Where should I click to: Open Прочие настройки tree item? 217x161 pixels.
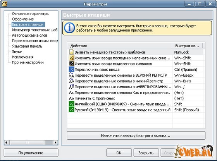click(x=28, y=62)
